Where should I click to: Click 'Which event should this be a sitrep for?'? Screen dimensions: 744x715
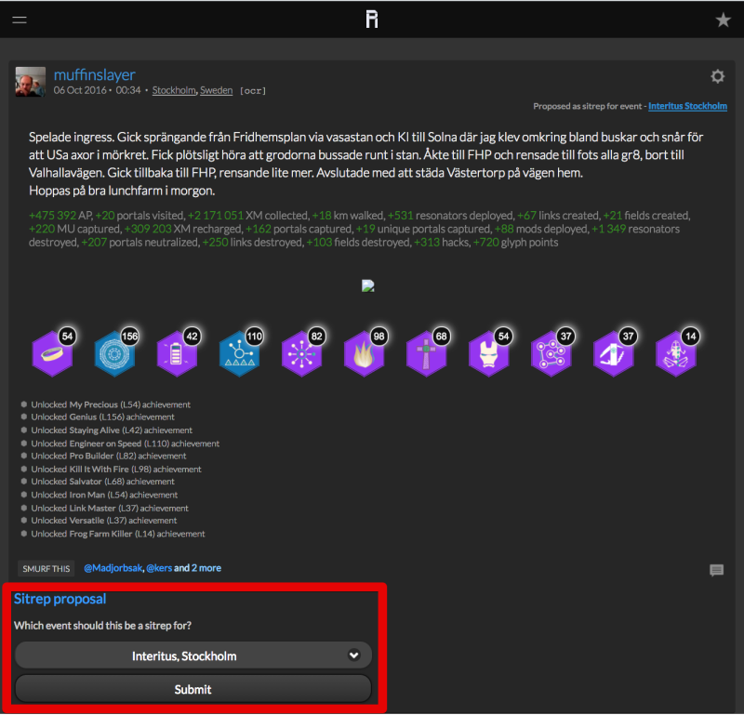pos(102,626)
